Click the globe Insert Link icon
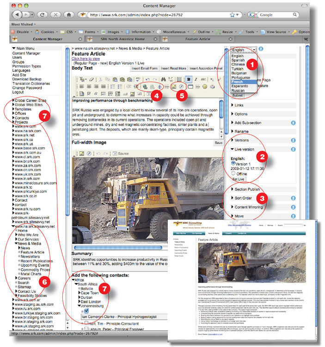 point(145,87)
